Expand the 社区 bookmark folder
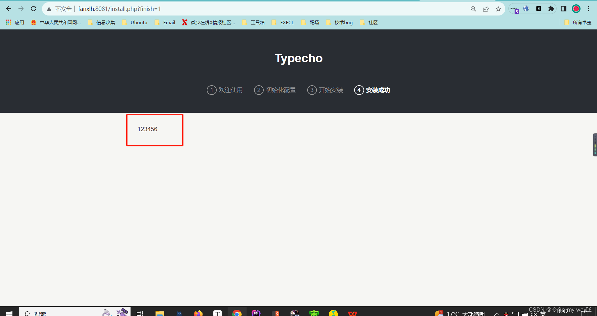This screenshot has height=316, width=597. click(368, 22)
